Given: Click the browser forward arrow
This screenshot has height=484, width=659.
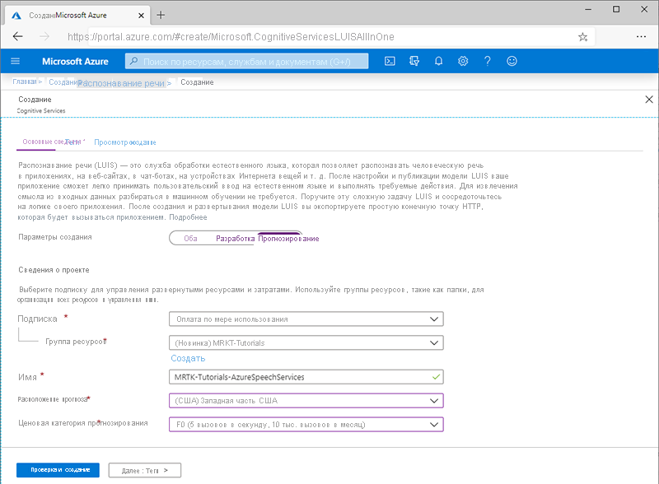Looking at the screenshot, I should [x=44, y=36].
